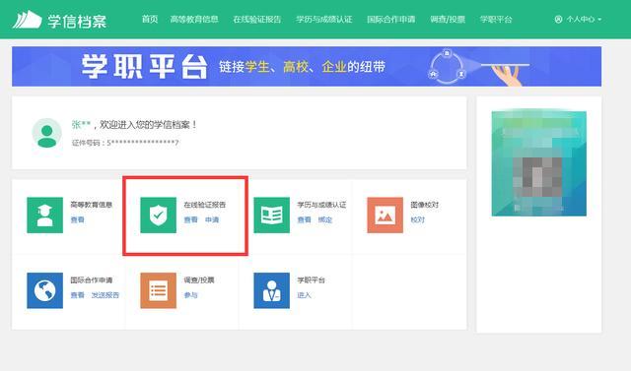Click the user avatar icon beside welcome text
The width and height of the screenshot is (631, 371).
point(46,133)
